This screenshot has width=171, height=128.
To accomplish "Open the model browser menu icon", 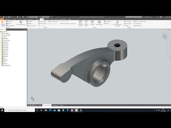I will click(x=26, y=30).
